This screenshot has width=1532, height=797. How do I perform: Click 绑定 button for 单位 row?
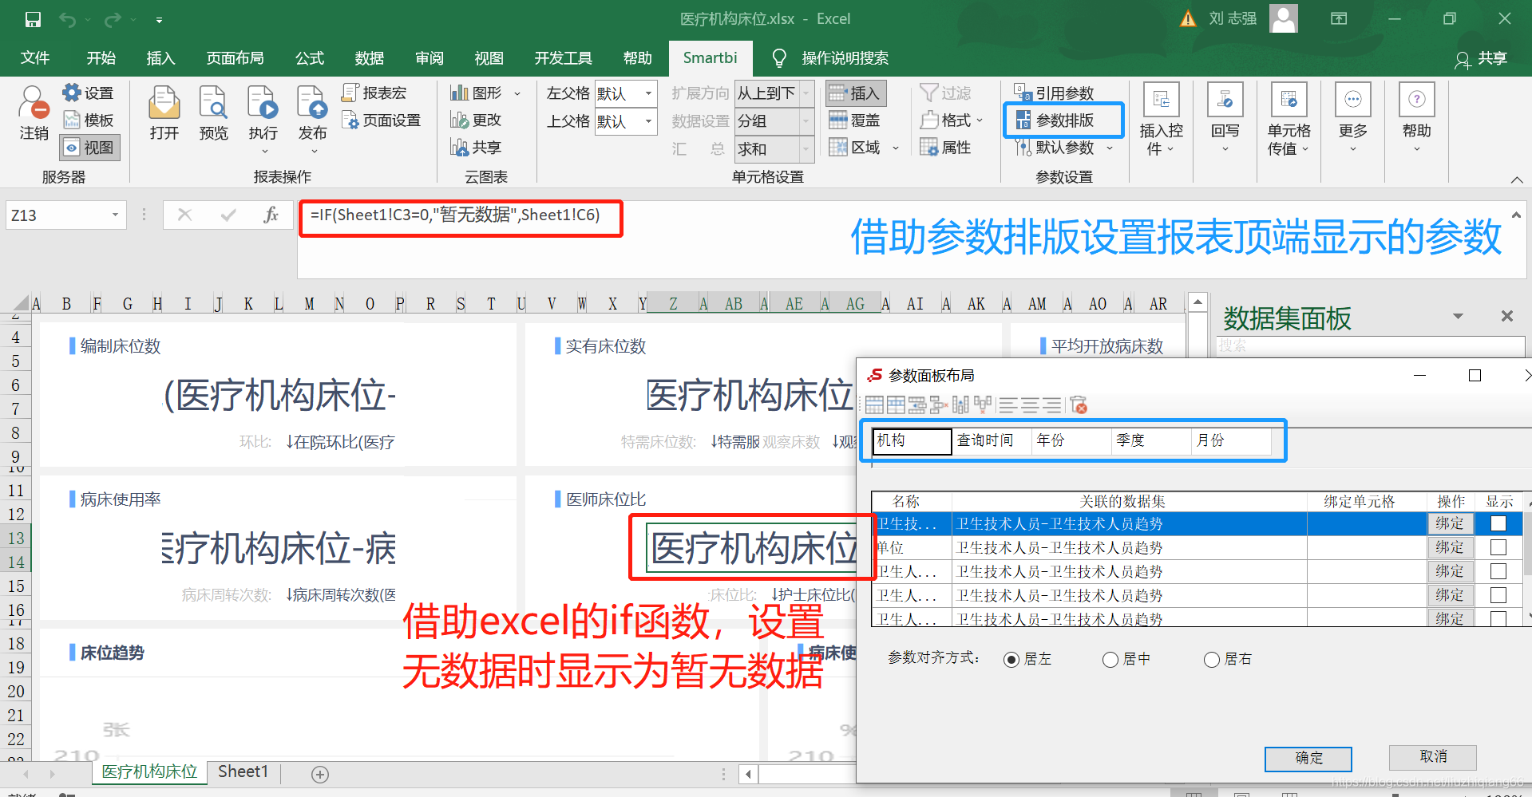[x=1450, y=547]
